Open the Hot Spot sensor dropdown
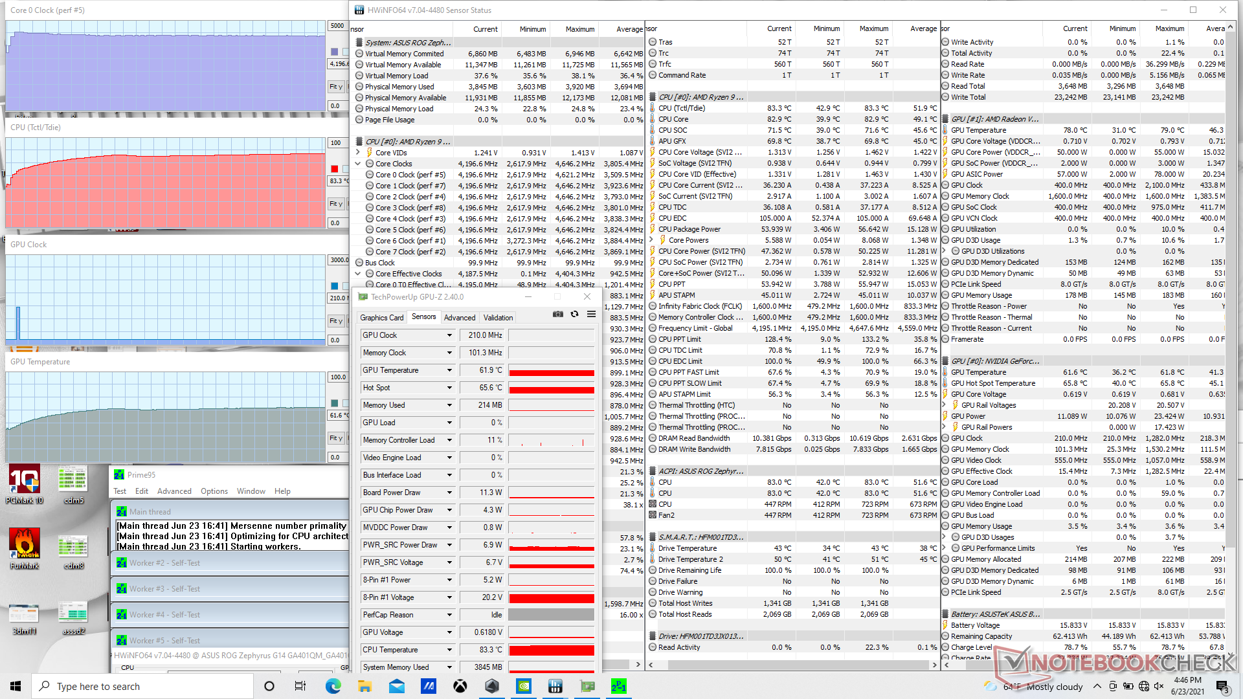This screenshot has height=699, width=1243. click(x=449, y=388)
